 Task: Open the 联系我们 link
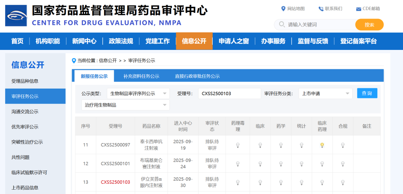(x=334, y=9)
